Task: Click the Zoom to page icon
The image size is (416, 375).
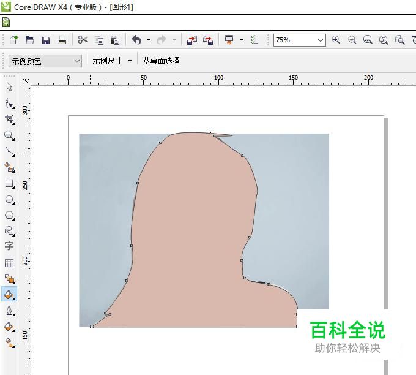Action: 399,40
